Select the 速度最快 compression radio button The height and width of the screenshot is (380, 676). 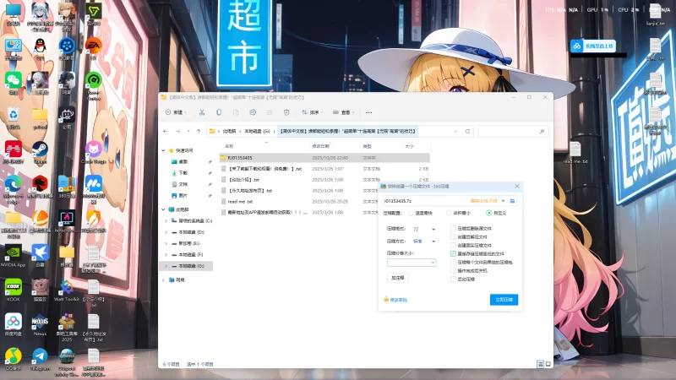pyautogui.click(x=412, y=213)
